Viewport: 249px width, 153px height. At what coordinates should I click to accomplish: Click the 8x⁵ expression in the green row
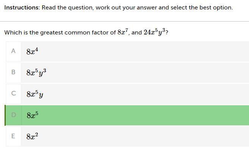click(32, 115)
